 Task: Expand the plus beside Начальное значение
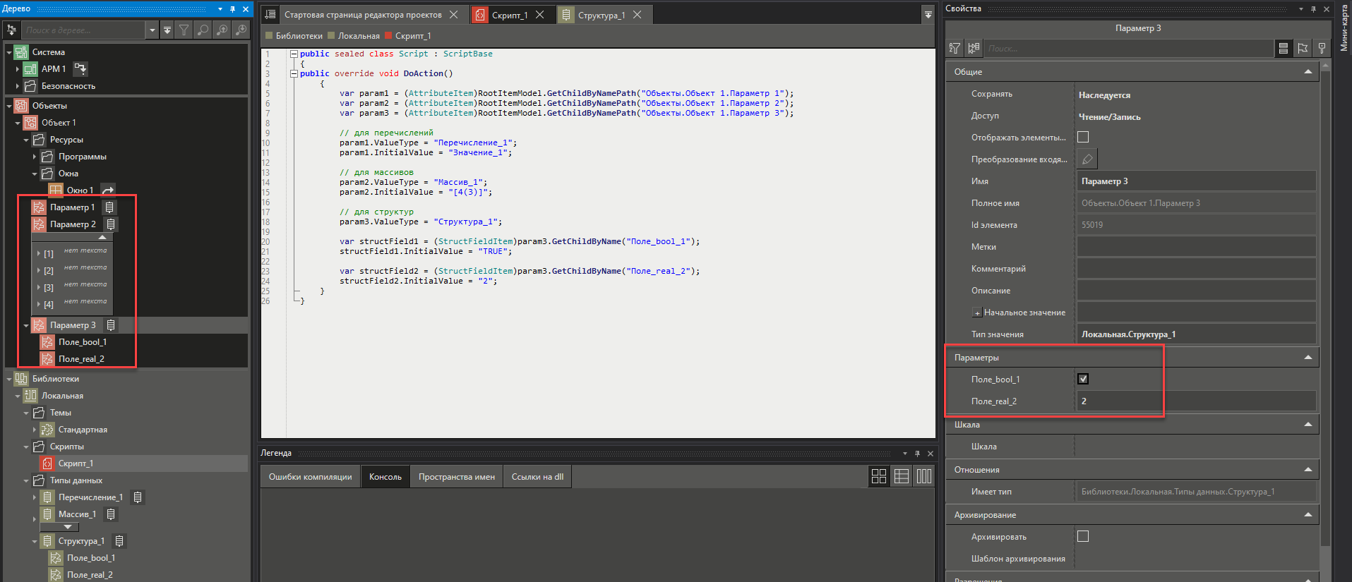(x=977, y=313)
